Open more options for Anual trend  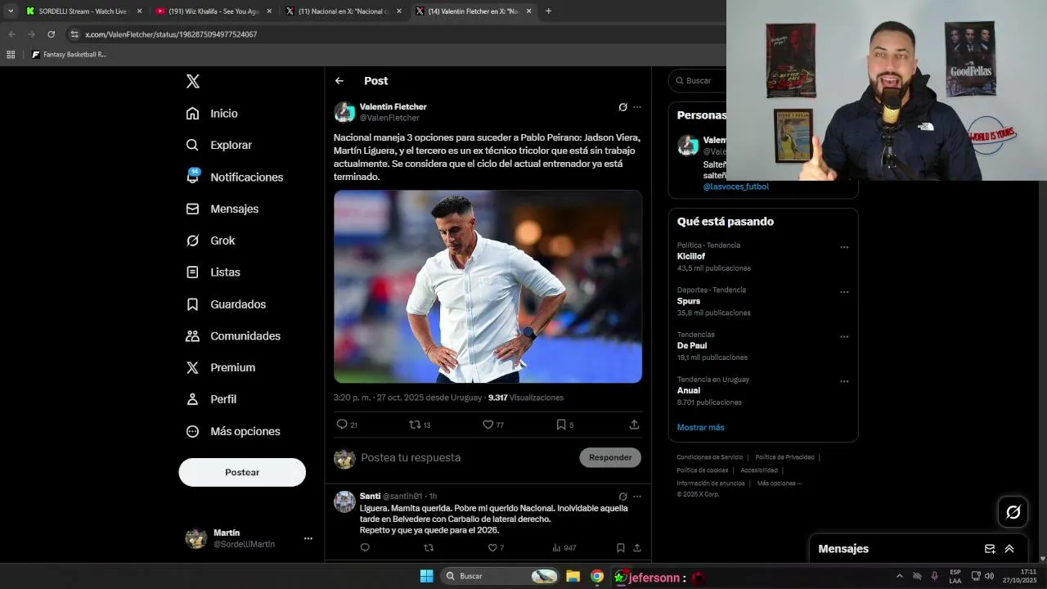[844, 381]
